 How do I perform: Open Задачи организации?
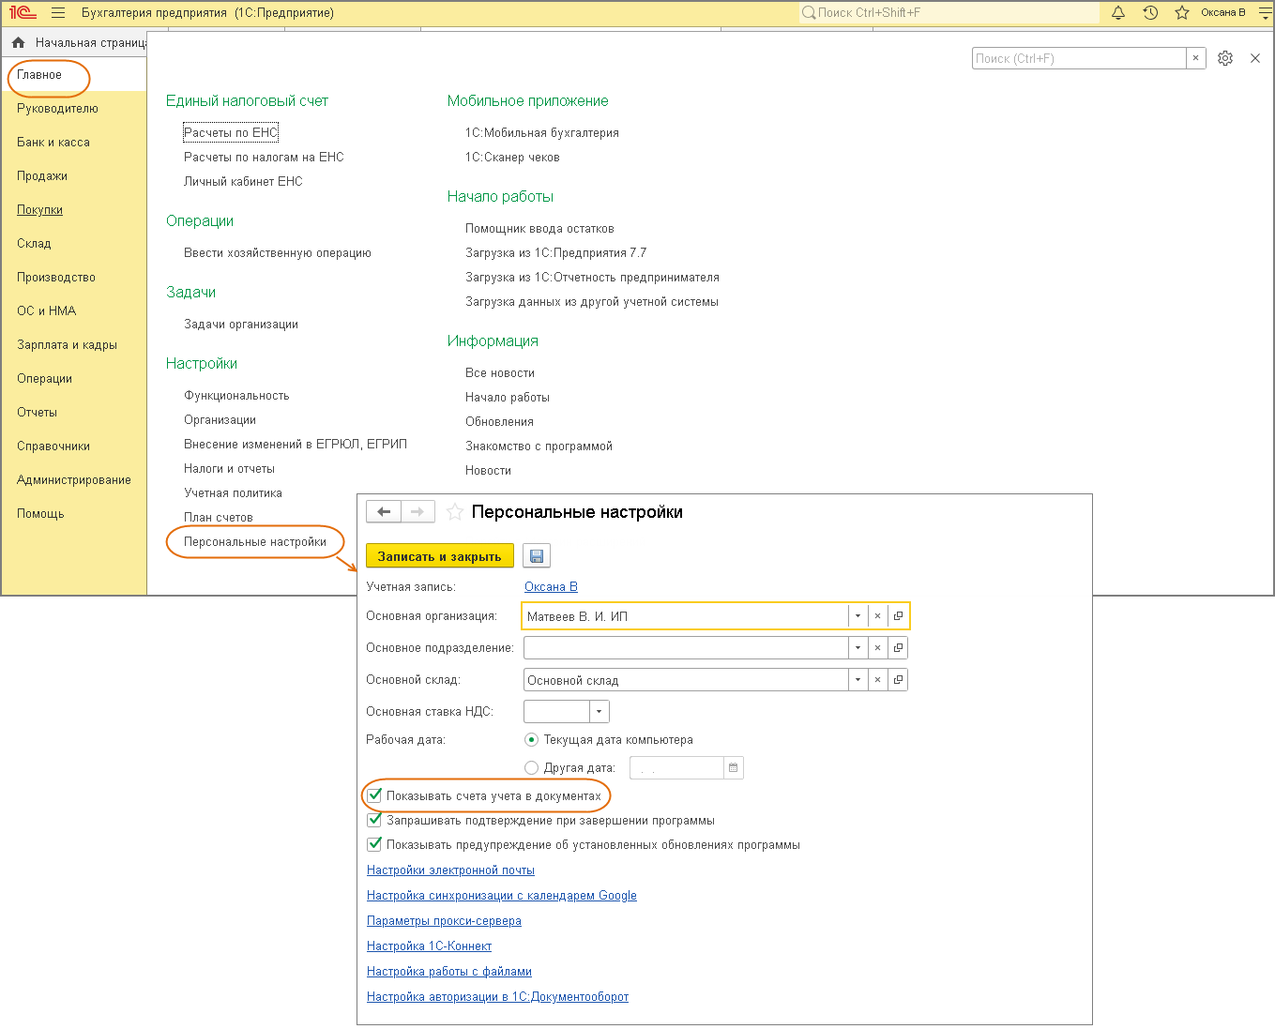click(x=241, y=325)
